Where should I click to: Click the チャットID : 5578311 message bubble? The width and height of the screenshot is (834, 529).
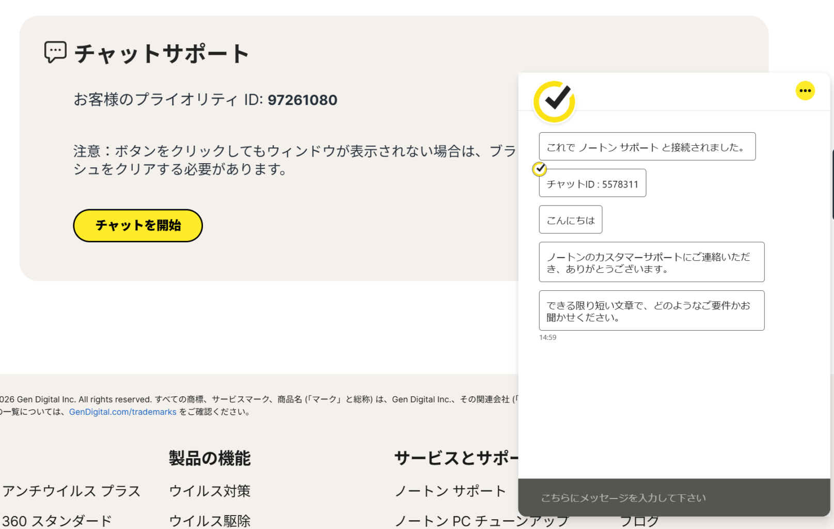592,184
